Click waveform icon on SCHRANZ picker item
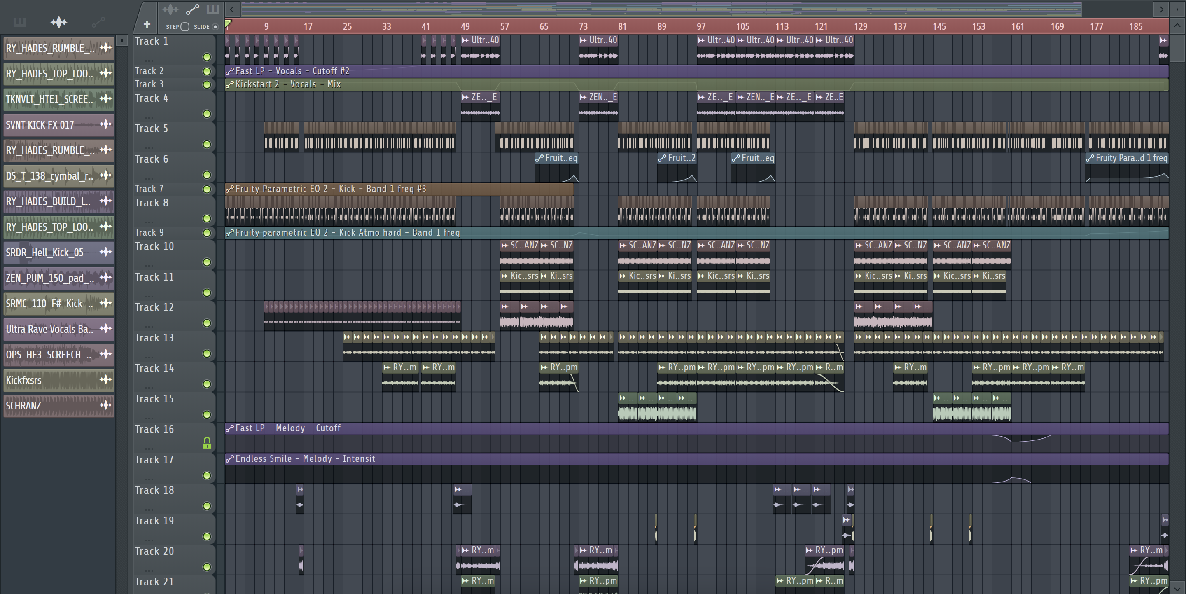The height and width of the screenshot is (594, 1186). coord(106,405)
